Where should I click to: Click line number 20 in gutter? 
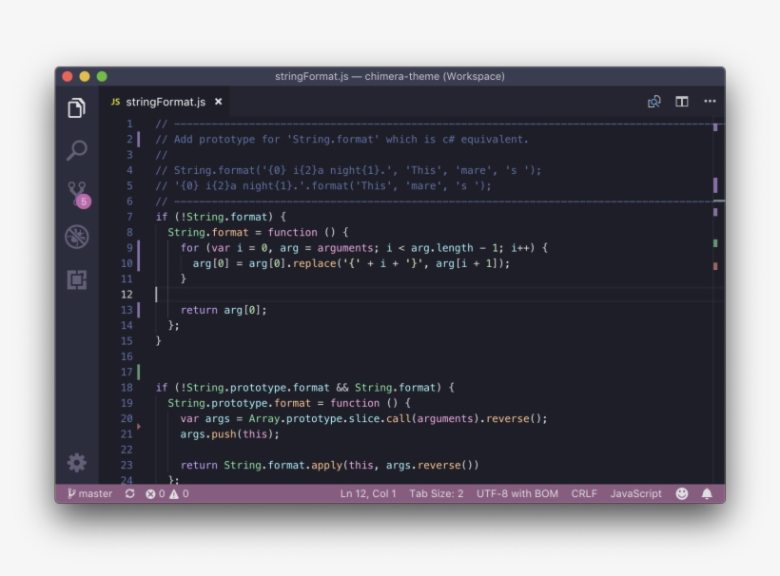(127, 418)
